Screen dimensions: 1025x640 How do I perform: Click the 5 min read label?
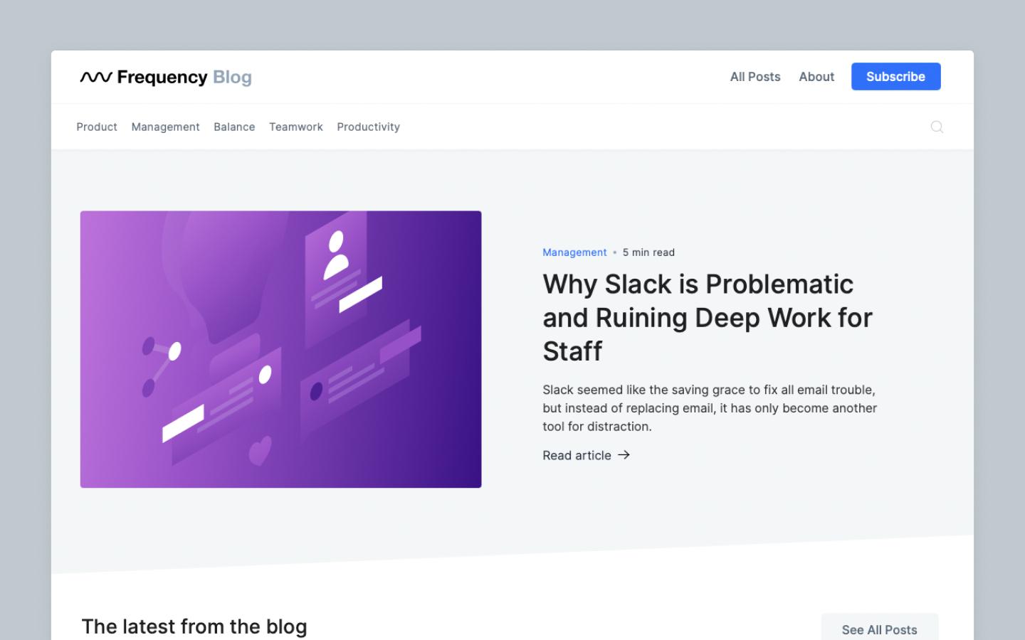pyautogui.click(x=648, y=252)
